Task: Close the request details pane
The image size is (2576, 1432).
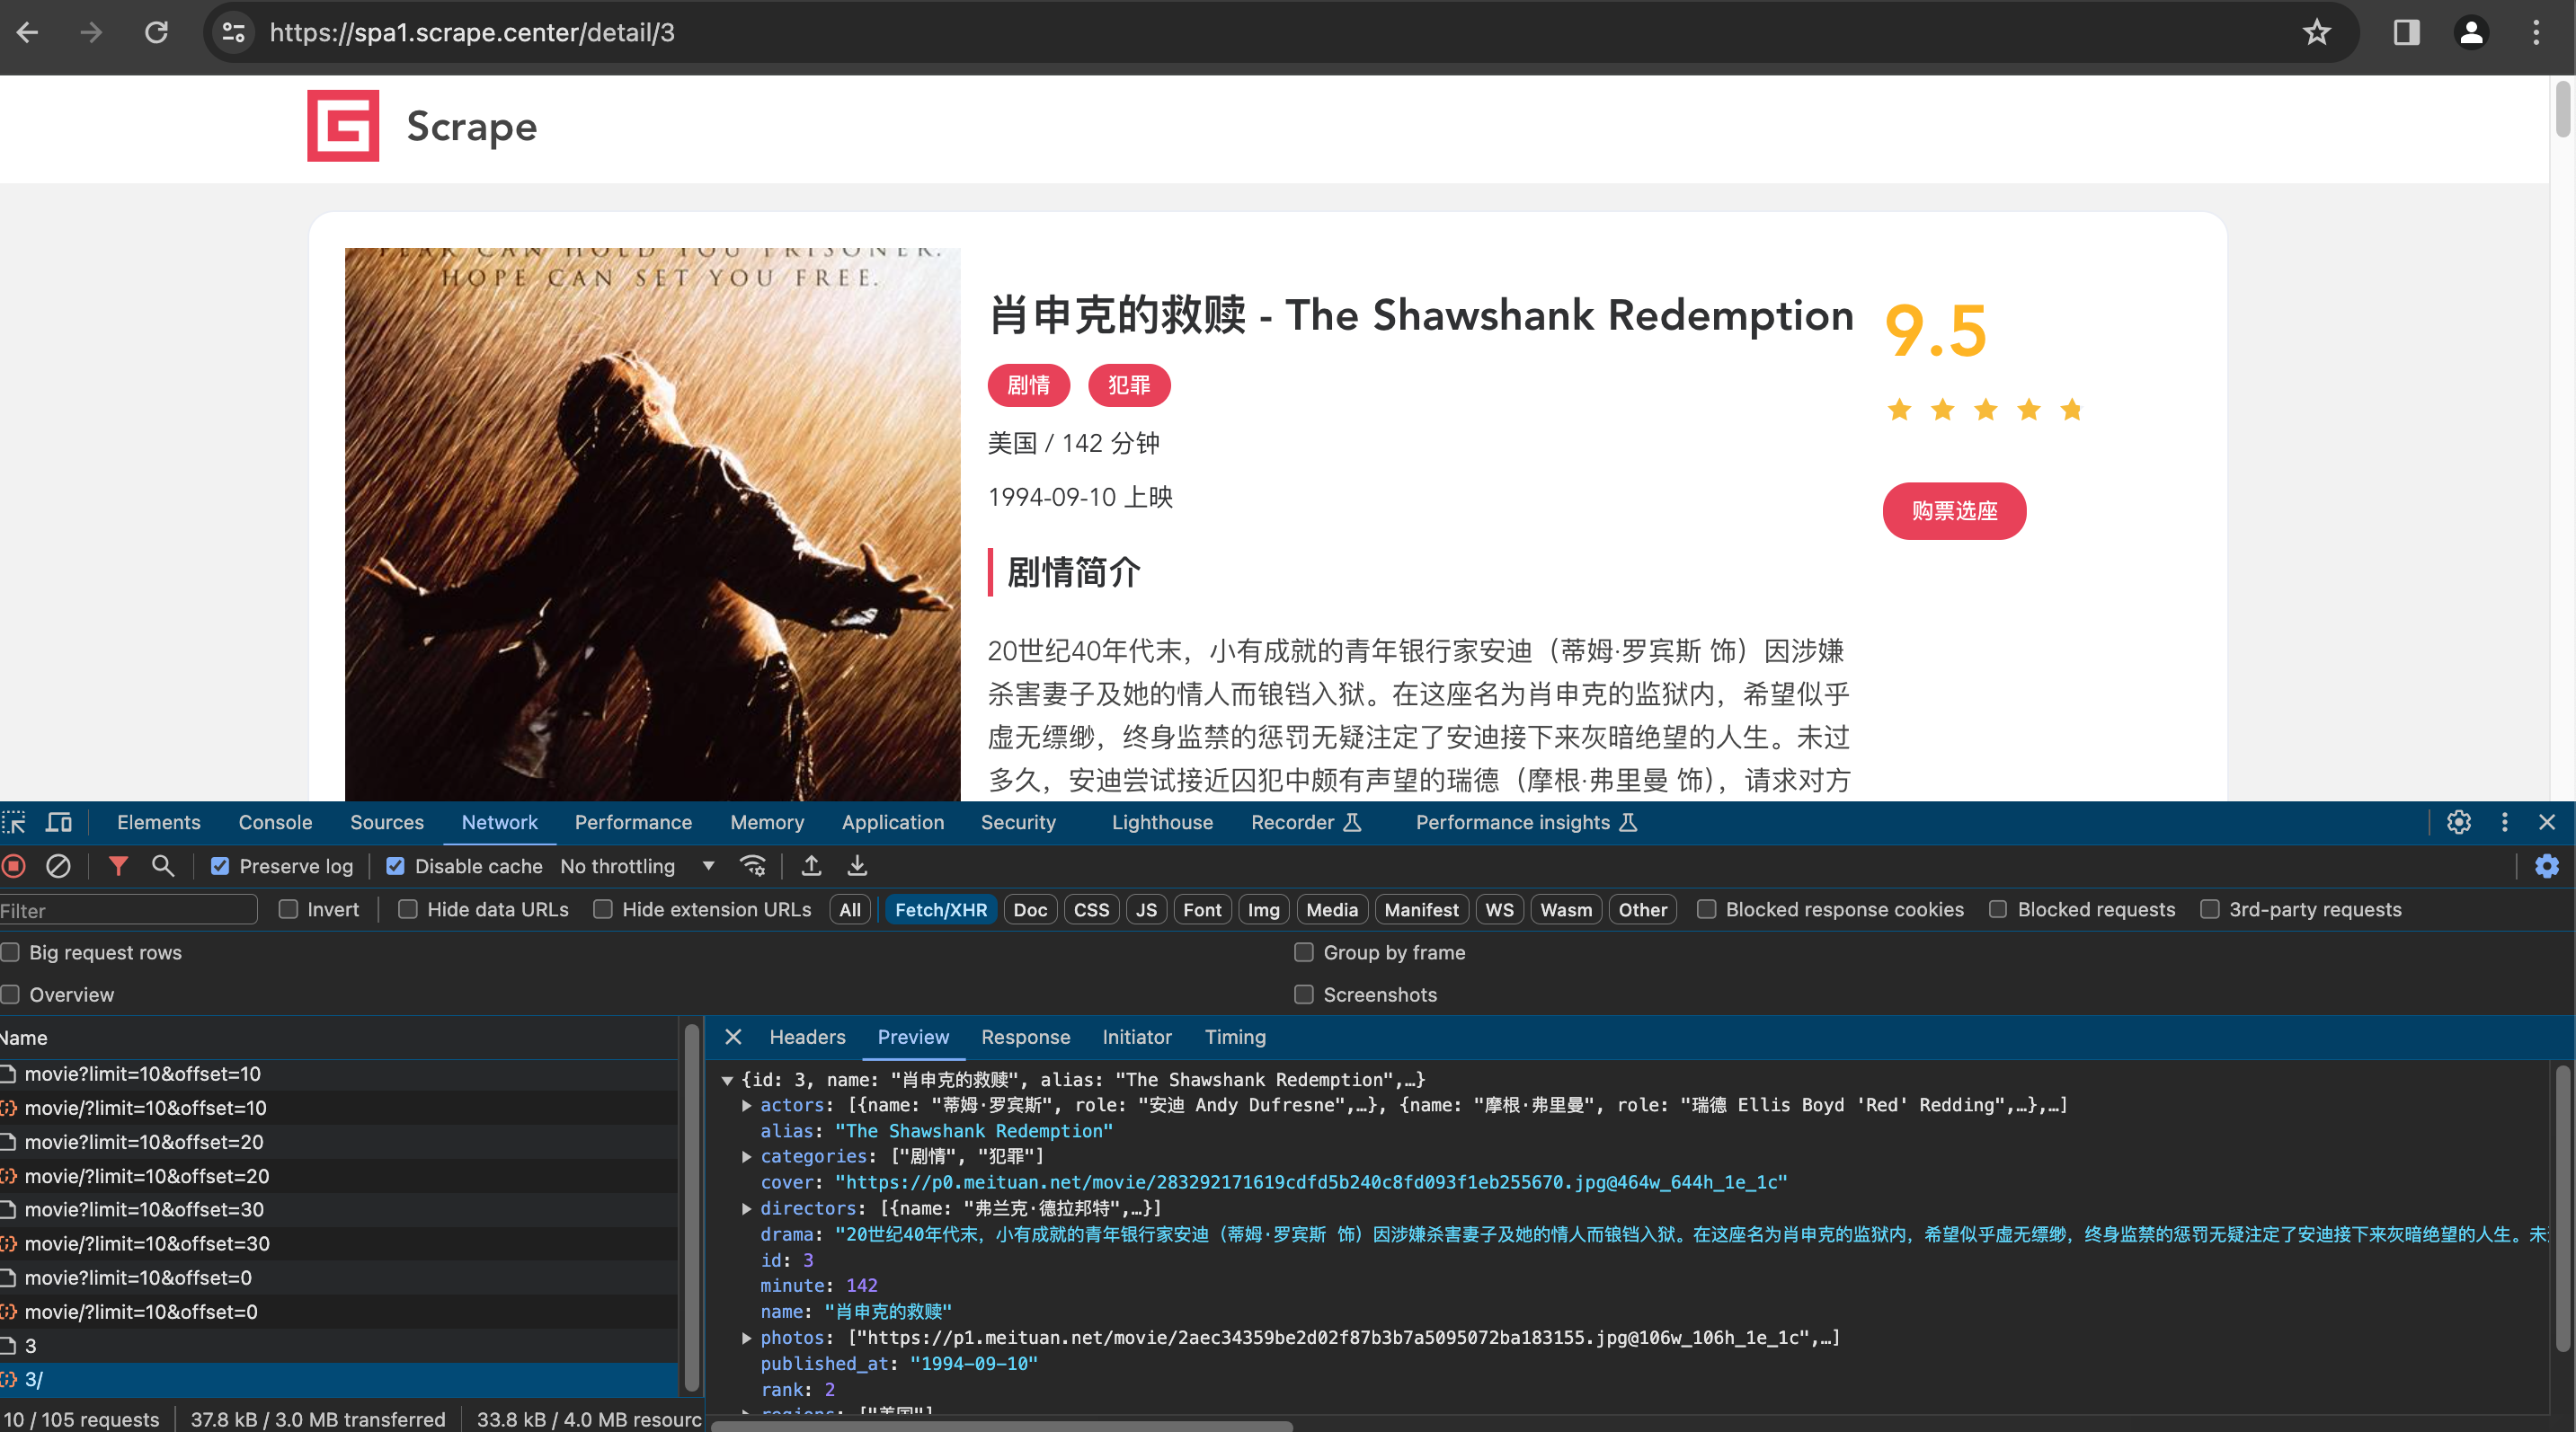Action: (x=733, y=1038)
